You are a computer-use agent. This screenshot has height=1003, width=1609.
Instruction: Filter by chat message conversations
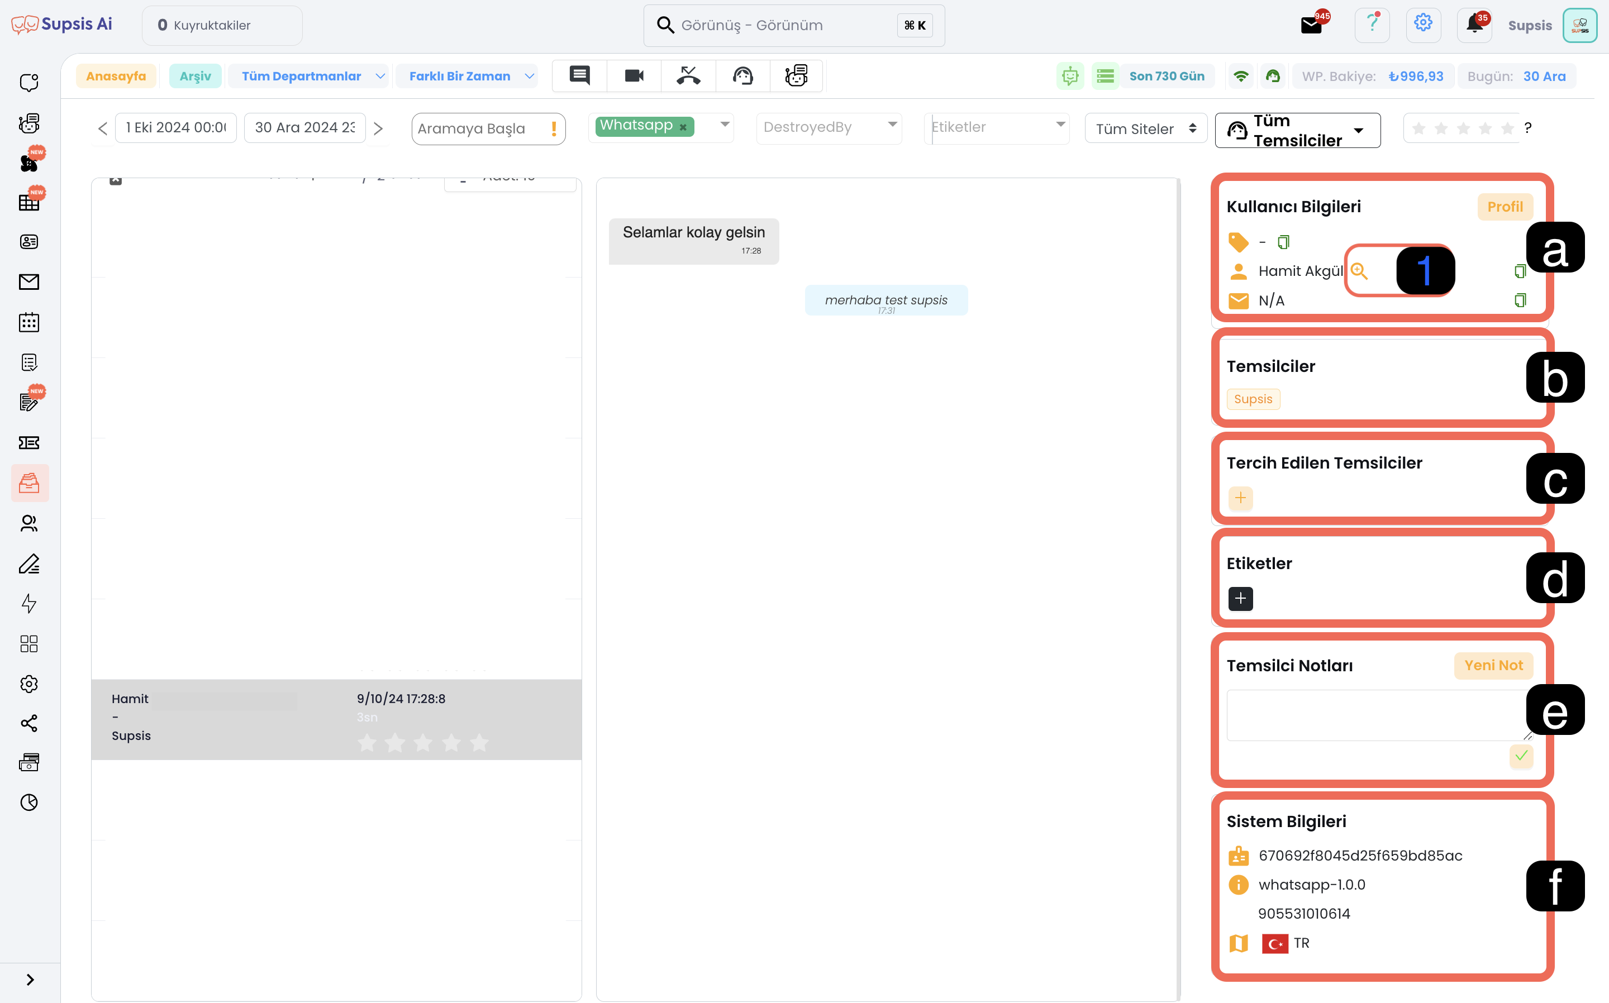pos(580,75)
